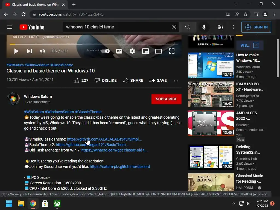The width and height of the screenshot is (280, 210).
Task: Save the video to a playlist
Action: click(158, 81)
